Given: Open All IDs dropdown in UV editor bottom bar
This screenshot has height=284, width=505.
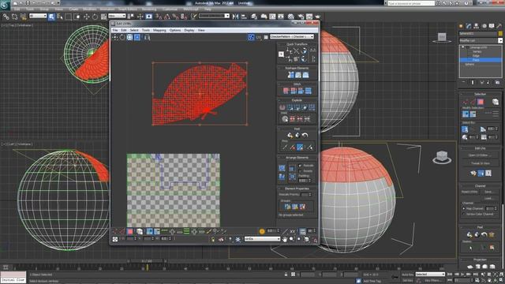Looking at the screenshot, I should point(263,239).
